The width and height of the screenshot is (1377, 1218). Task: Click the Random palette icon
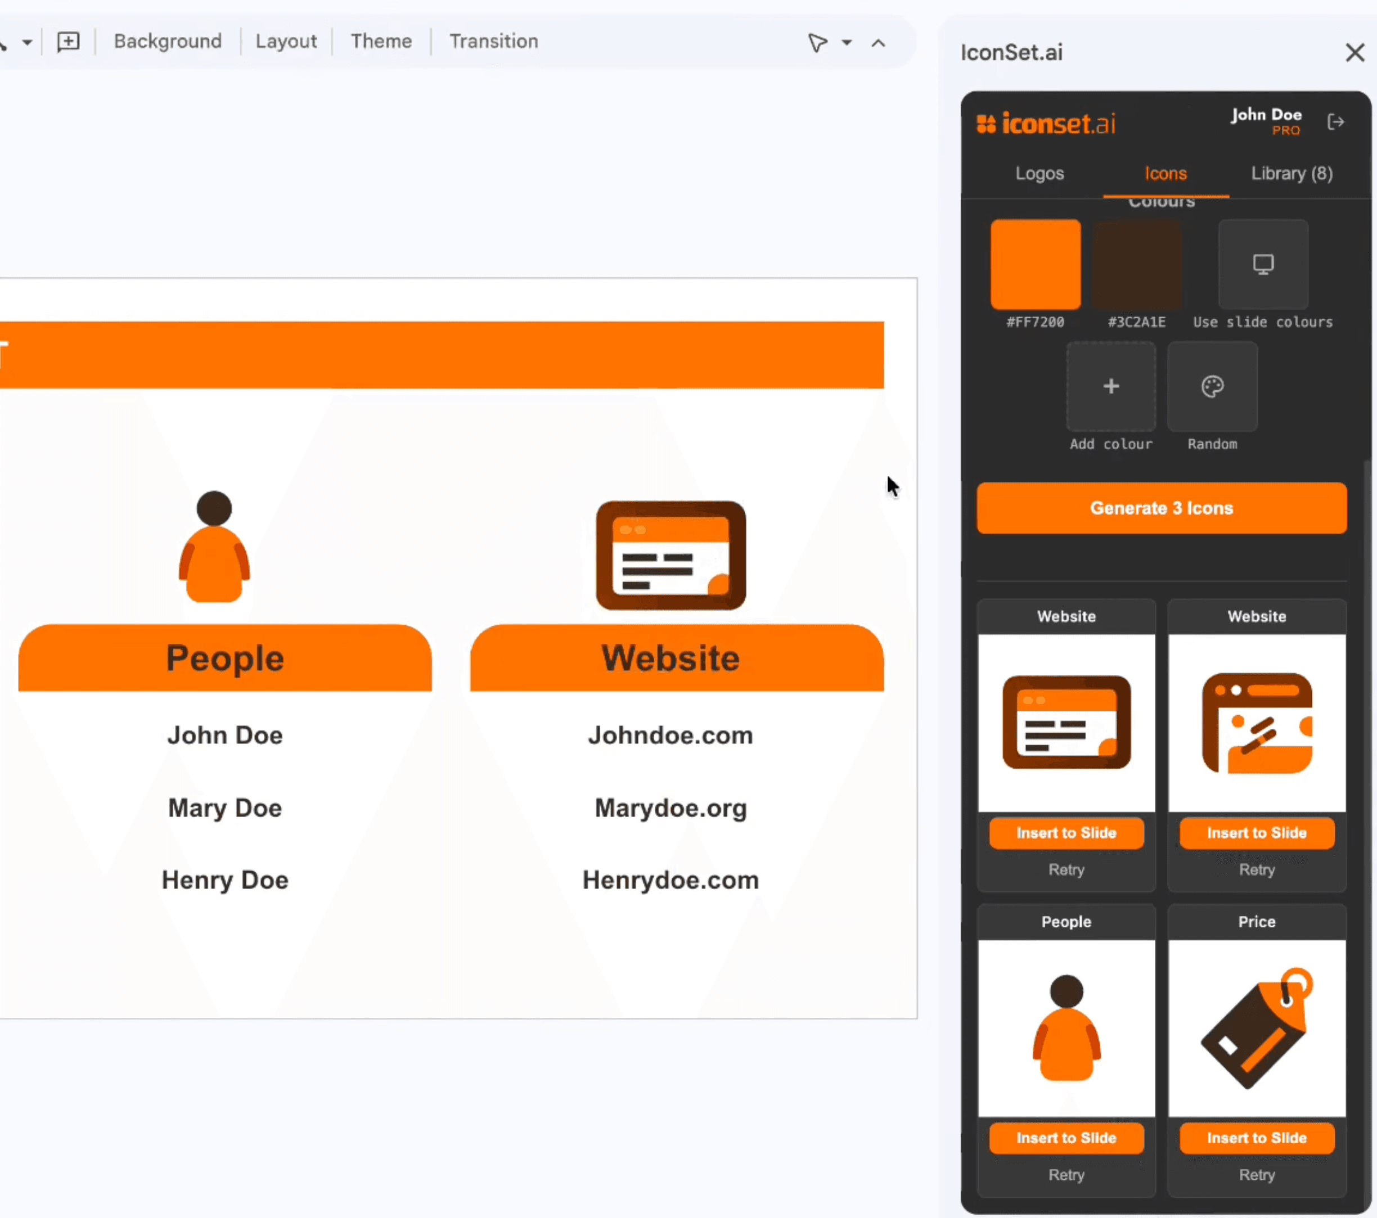point(1212,386)
